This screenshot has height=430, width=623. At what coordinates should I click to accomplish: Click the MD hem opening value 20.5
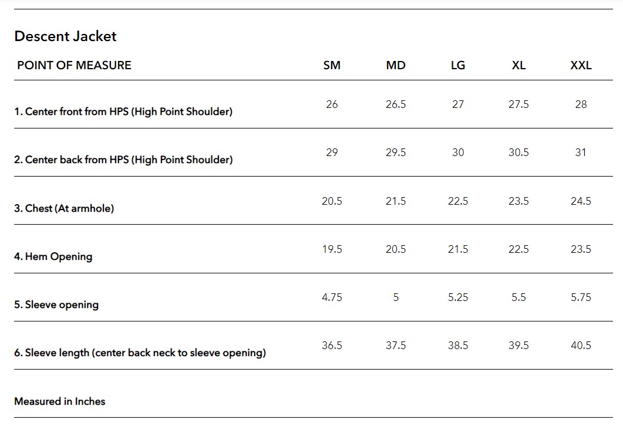[x=396, y=249]
